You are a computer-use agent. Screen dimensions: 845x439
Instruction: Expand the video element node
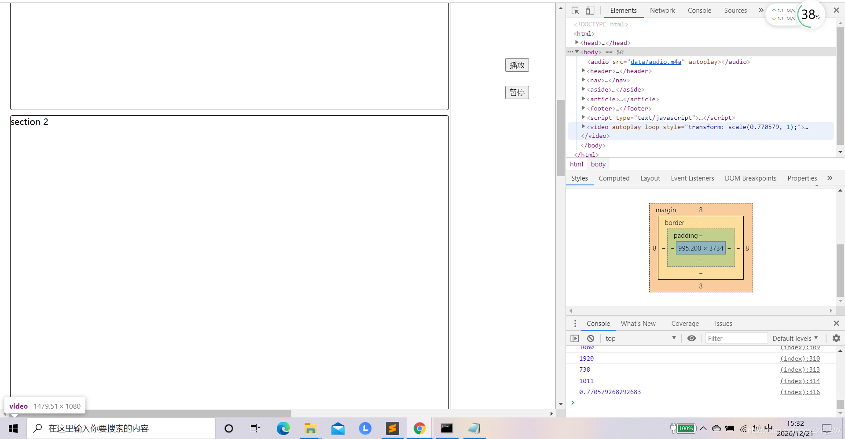(x=584, y=126)
